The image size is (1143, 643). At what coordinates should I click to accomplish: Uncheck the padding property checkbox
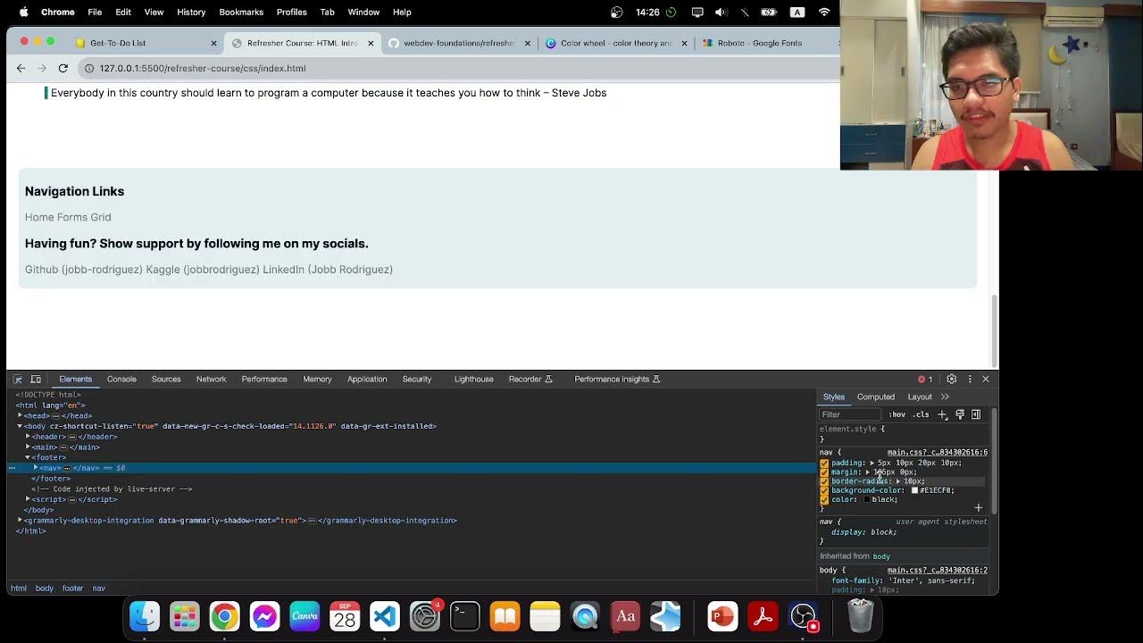(824, 463)
